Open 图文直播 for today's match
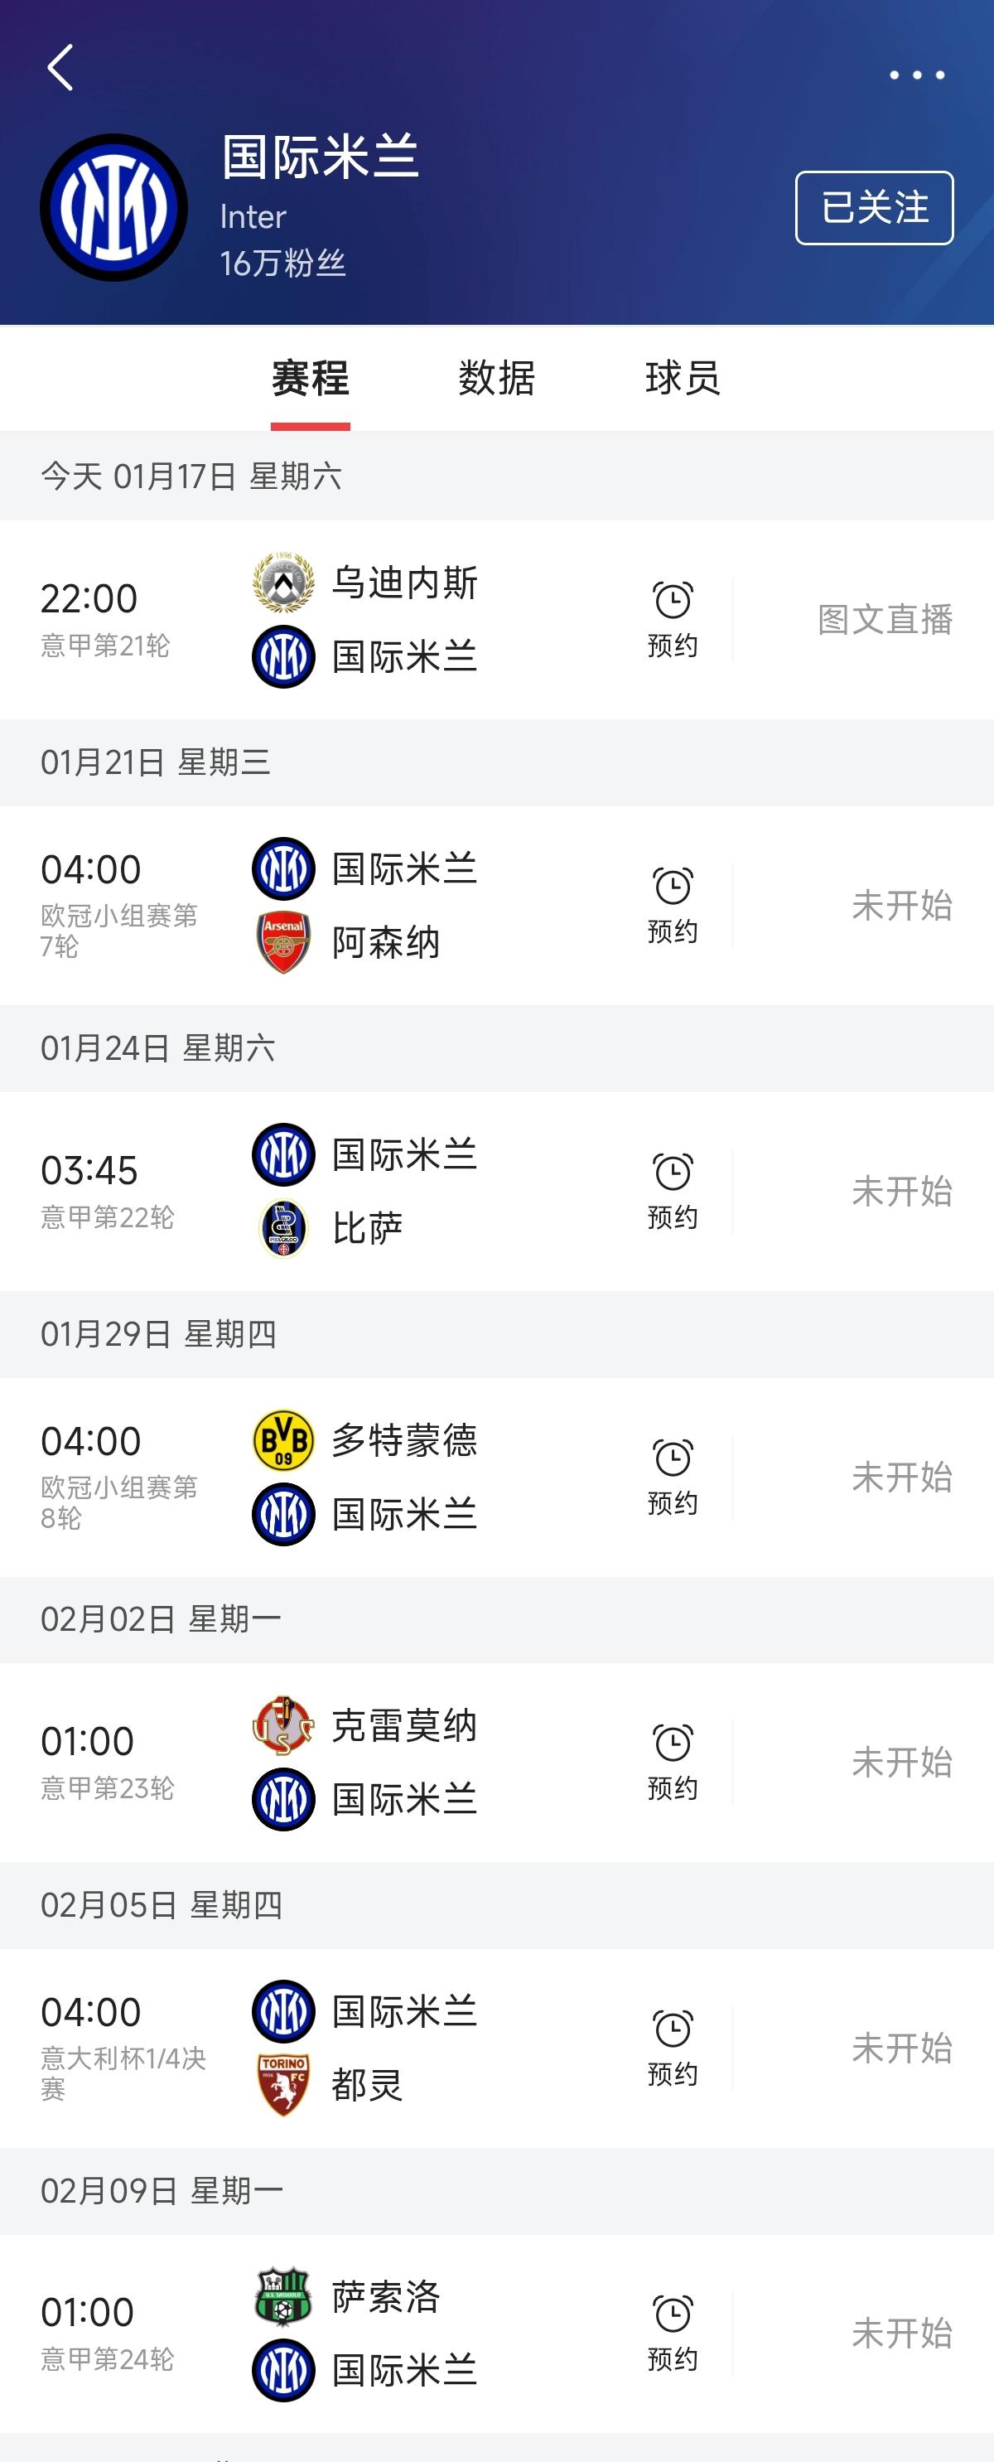 pos(884,619)
